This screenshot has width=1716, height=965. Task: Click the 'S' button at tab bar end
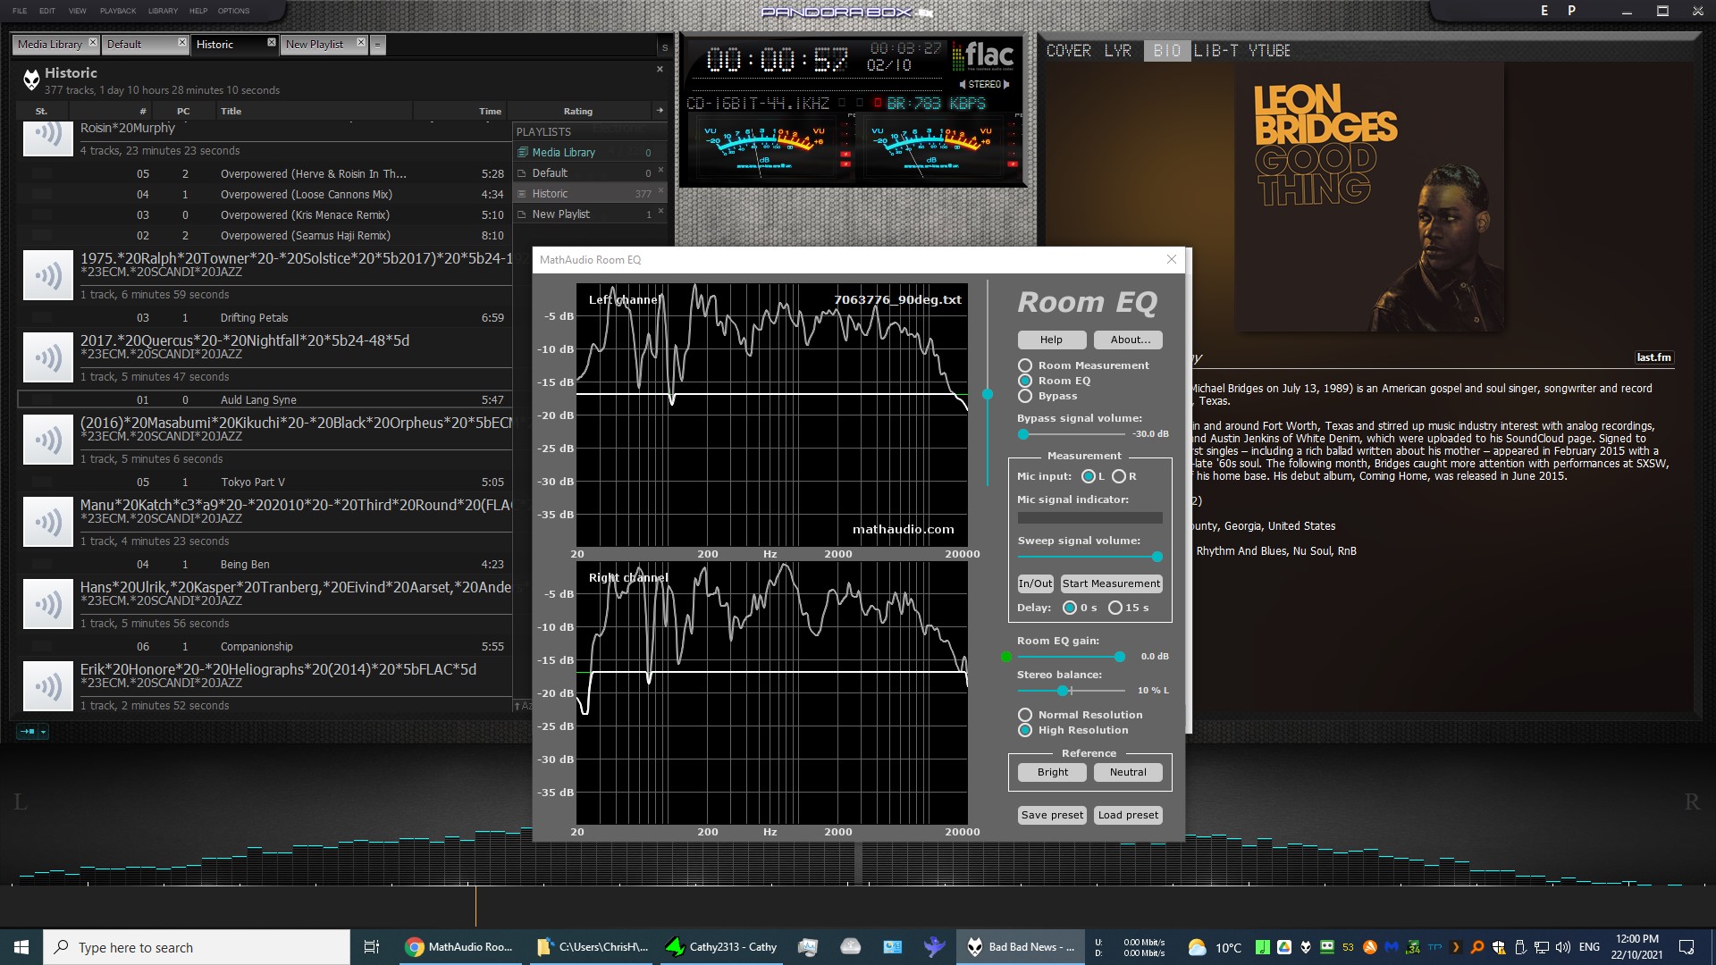click(x=664, y=47)
